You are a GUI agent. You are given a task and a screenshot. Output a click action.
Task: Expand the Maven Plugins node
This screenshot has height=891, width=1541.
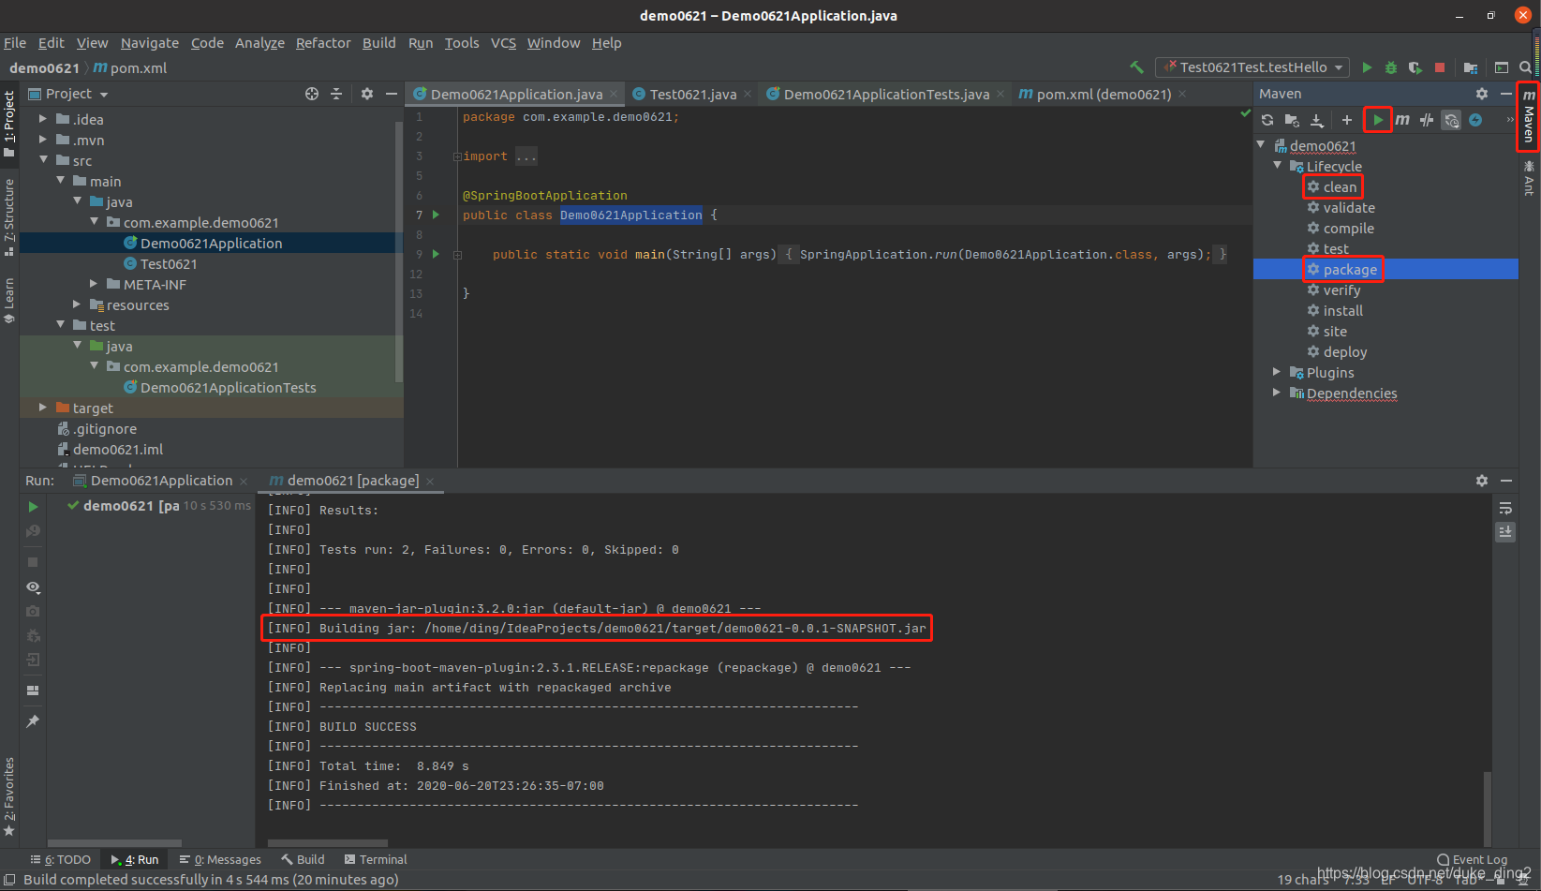tap(1277, 372)
